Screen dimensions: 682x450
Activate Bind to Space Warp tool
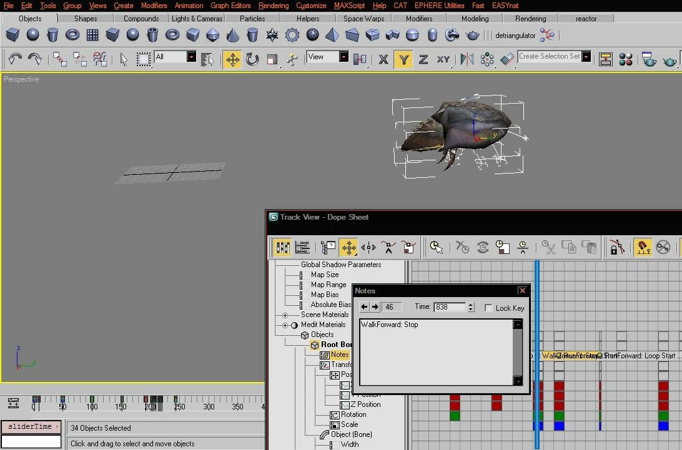pos(99,59)
